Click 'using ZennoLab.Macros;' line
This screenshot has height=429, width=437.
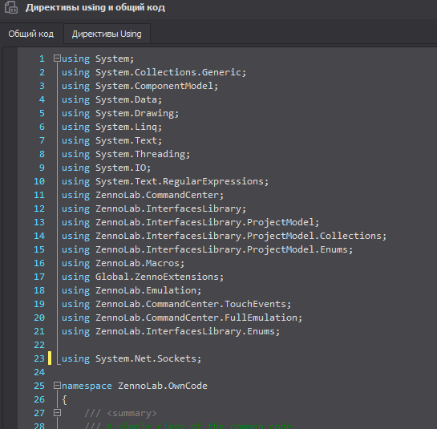(123, 263)
